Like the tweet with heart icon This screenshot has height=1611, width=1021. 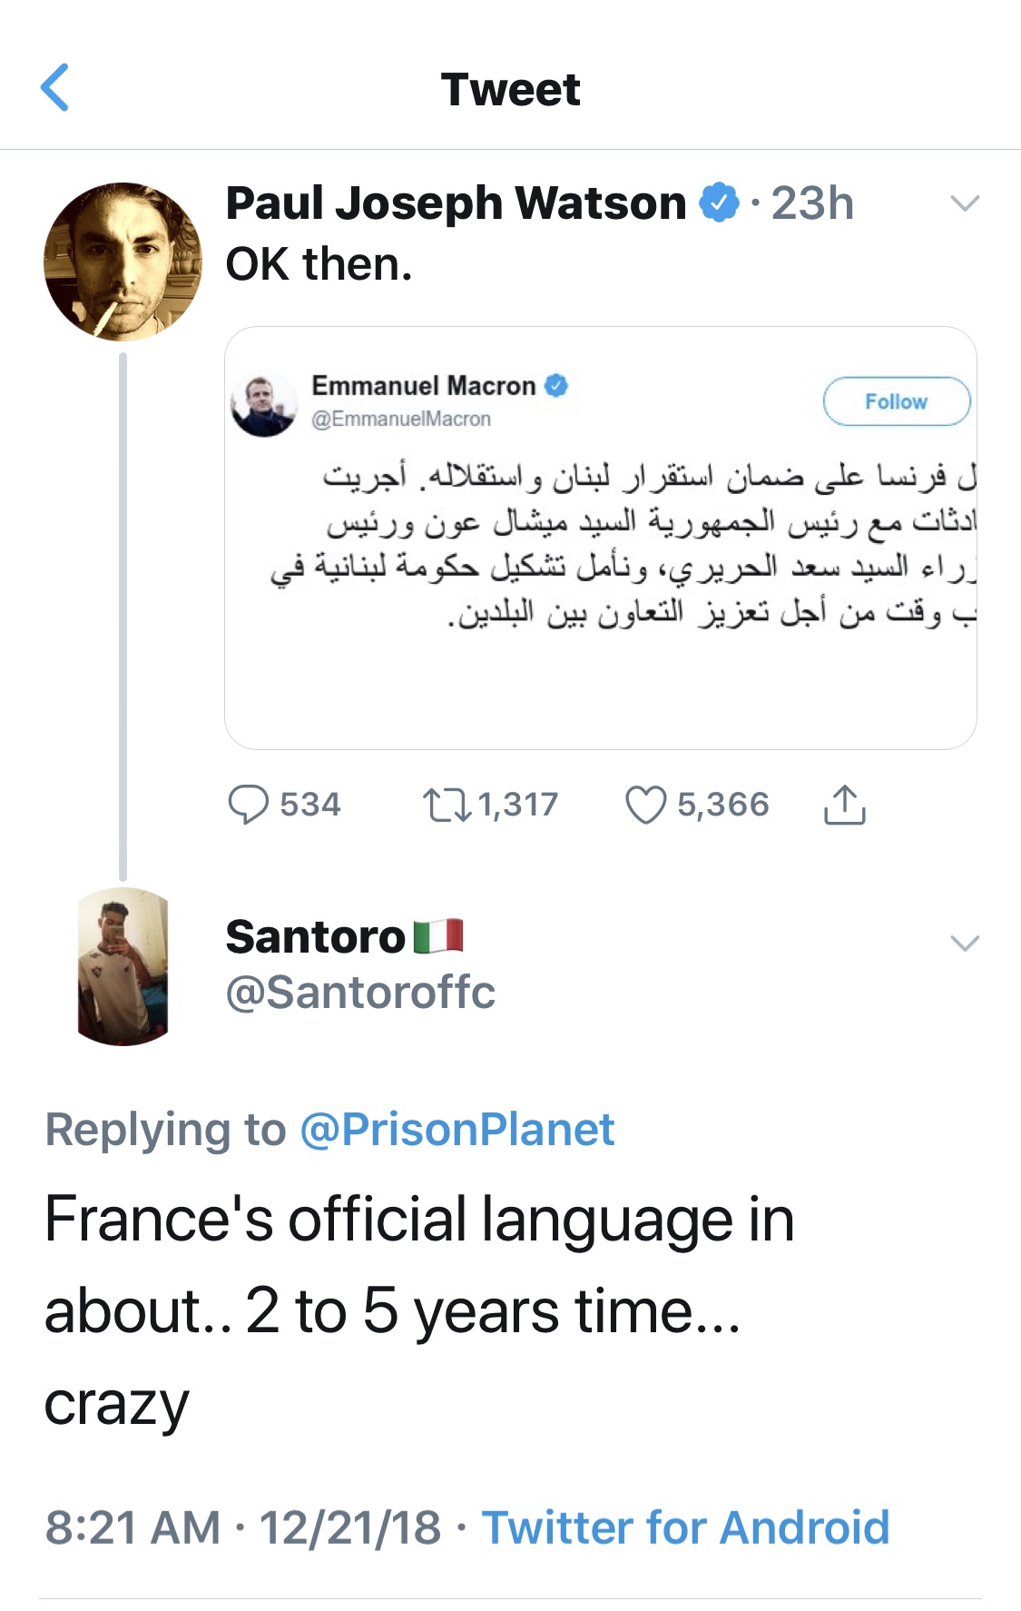pyautogui.click(x=645, y=805)
